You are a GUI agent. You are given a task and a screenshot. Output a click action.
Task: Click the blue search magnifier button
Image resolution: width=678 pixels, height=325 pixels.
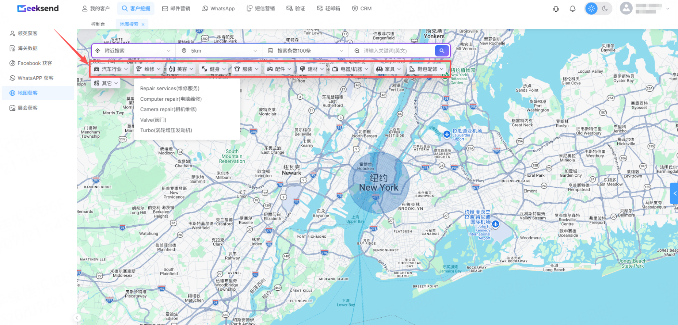point(442,51)
